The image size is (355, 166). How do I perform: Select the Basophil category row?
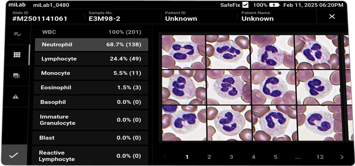91,102
